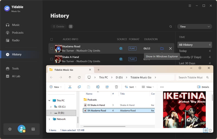
Task: Open AI Lab in the sidebar
Action: pyautogui.click(x=16, y=76)
